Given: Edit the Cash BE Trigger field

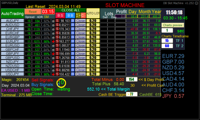Looking at the screenshot, I should [132, 94].
